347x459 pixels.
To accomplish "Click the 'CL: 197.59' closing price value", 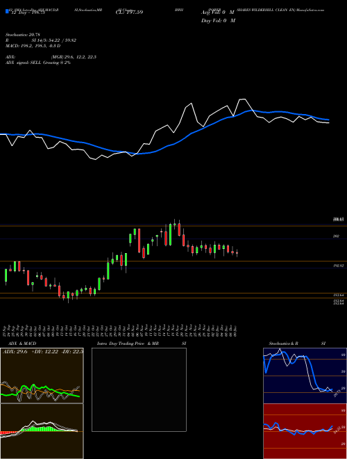I will (x=129, y=13).
